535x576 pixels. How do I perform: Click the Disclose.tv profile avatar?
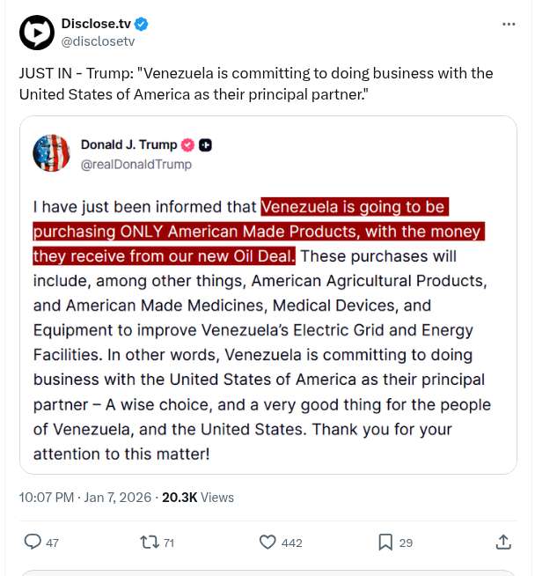(x=37, y=32)
